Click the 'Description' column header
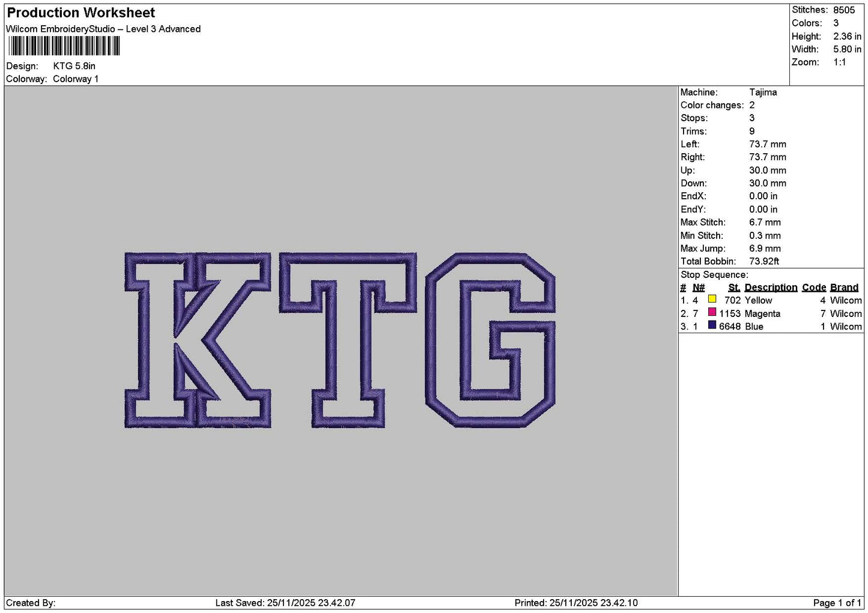Screen dimensions: 868x613 coord(771,288)
